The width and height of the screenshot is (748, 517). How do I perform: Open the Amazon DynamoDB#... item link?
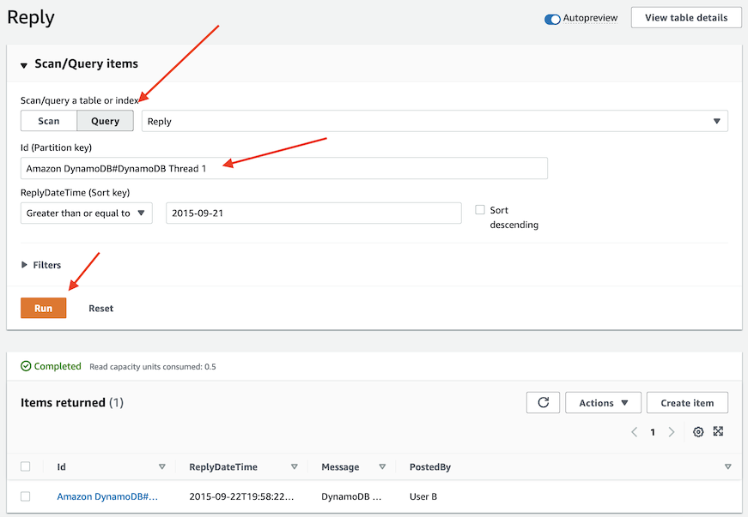pos(107,496)
